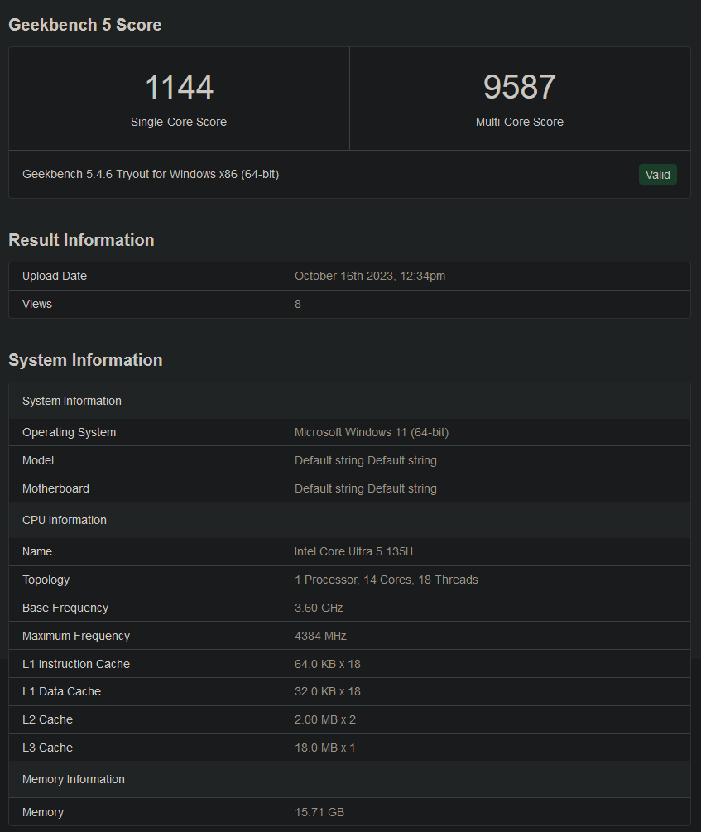Click the L1 Data Cache label

[61, 692]
